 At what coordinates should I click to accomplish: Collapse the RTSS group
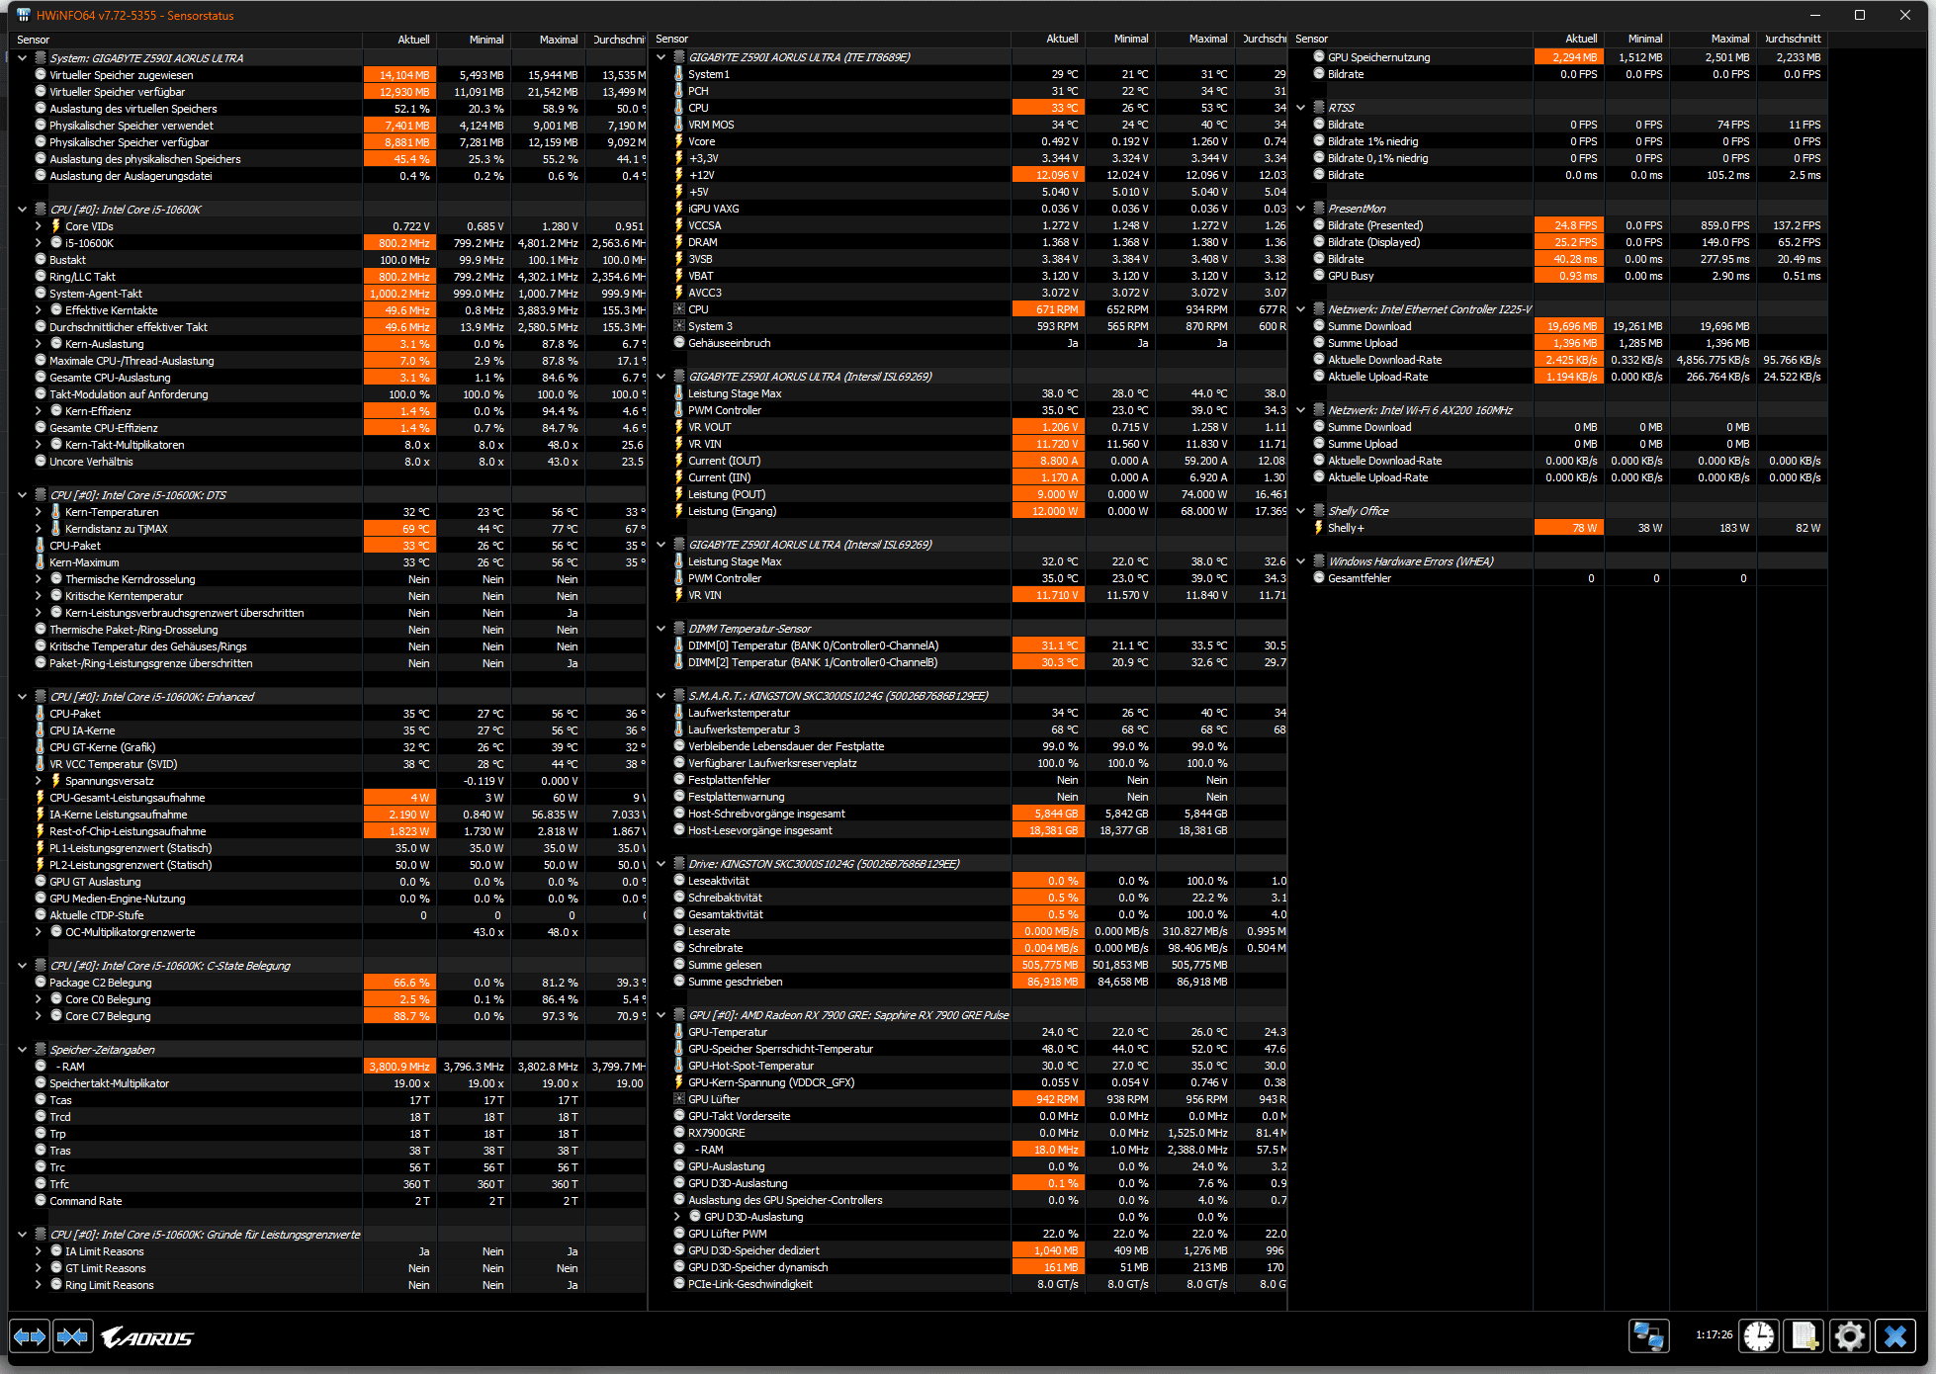[x=1301, y=107]
